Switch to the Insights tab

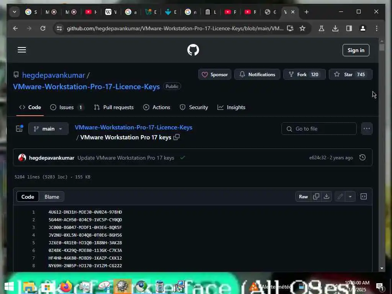pos(231,107)
